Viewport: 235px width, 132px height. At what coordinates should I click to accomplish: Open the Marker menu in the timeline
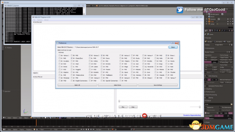pyautogui.click(x=15, y=129)
